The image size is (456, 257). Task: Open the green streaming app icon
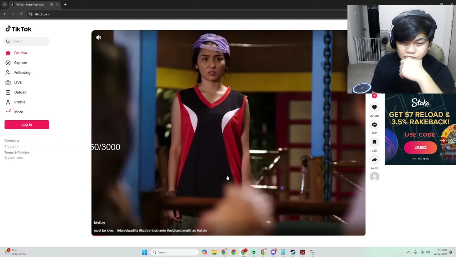click(254, 252)
